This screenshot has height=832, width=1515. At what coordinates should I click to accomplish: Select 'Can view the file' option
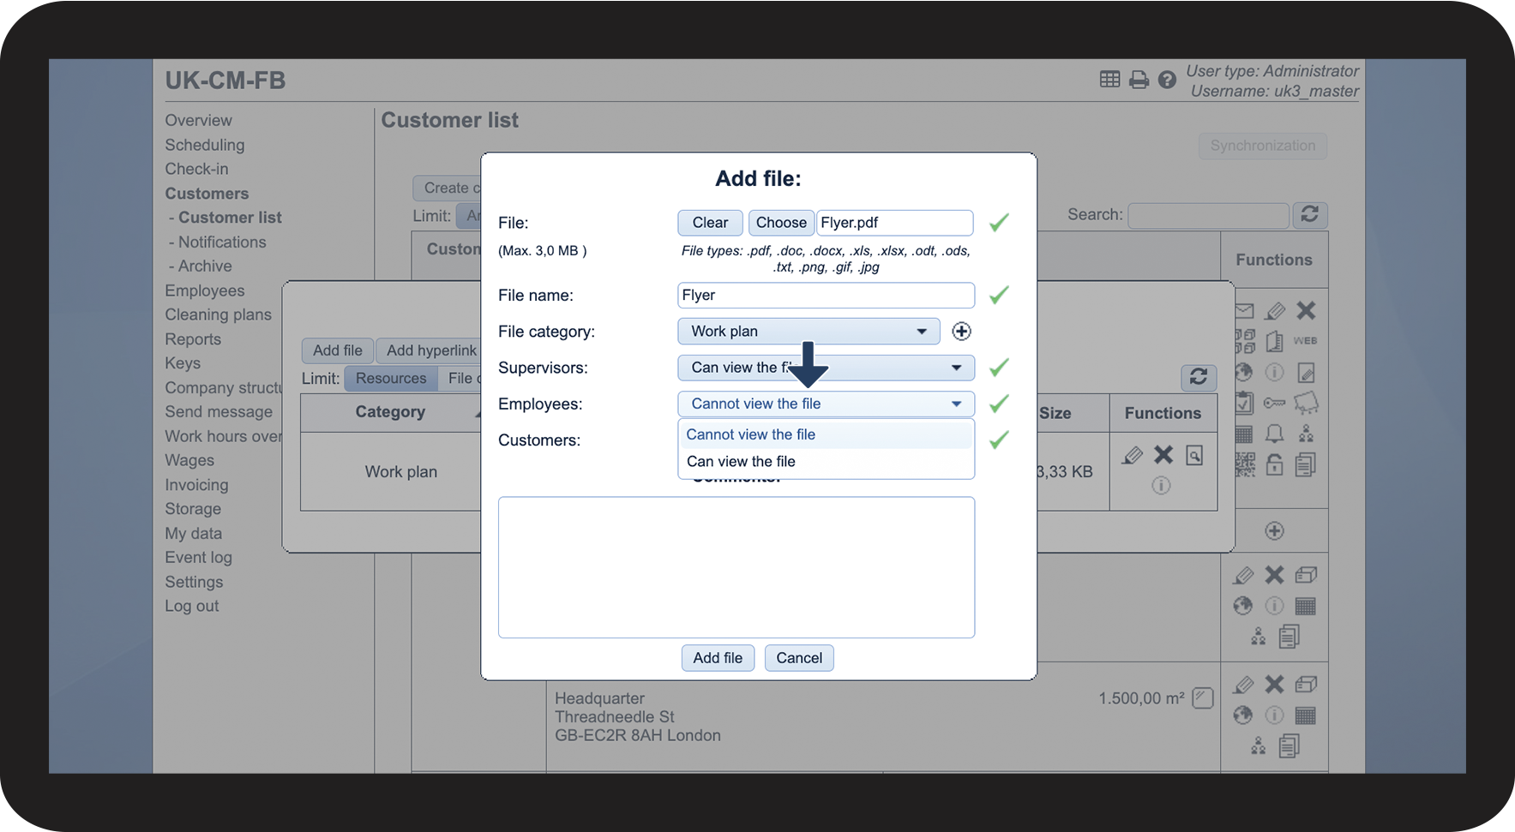point(741,462)
